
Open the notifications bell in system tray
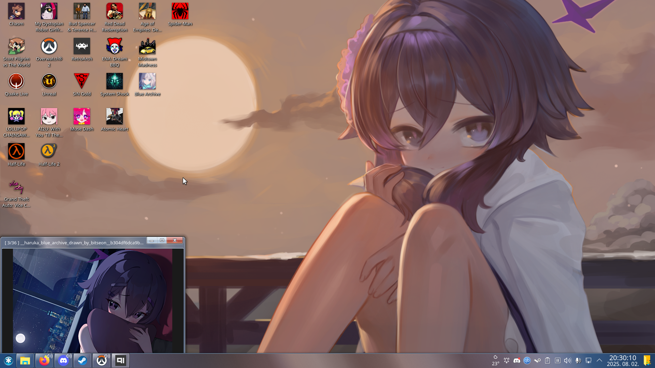(507, 361)
